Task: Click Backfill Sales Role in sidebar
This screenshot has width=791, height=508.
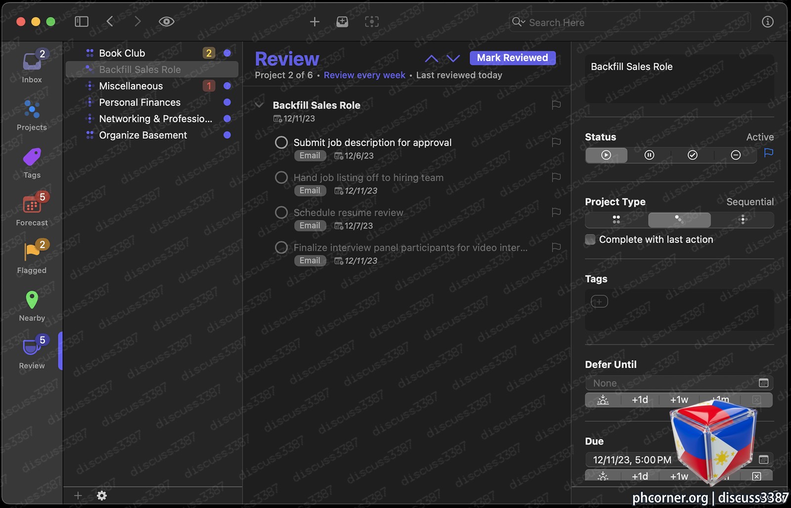Action: pyautogui.click(x=152, y=70)
